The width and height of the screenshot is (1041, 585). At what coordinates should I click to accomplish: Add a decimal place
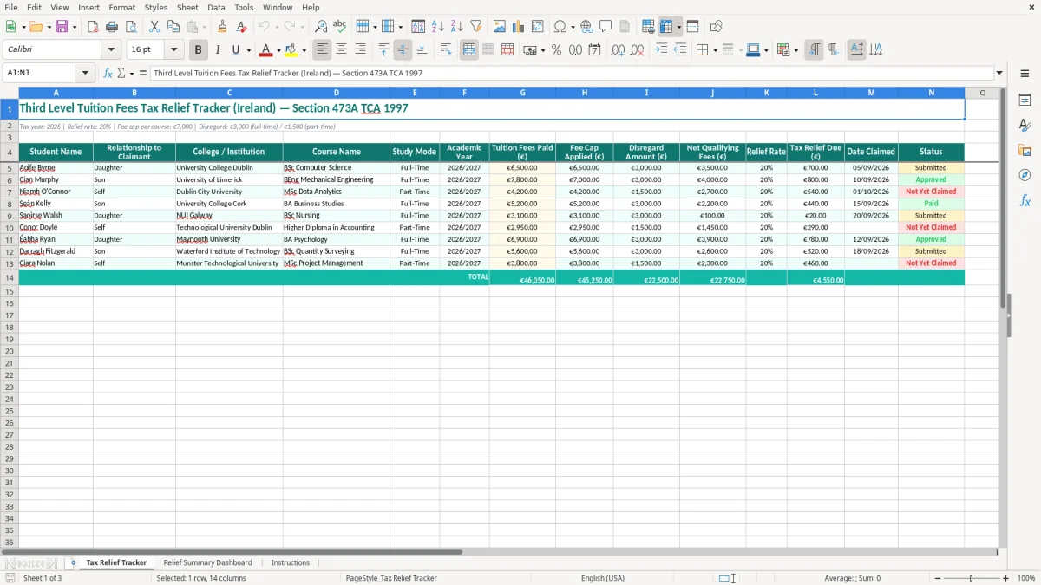(x=619, y=50)
